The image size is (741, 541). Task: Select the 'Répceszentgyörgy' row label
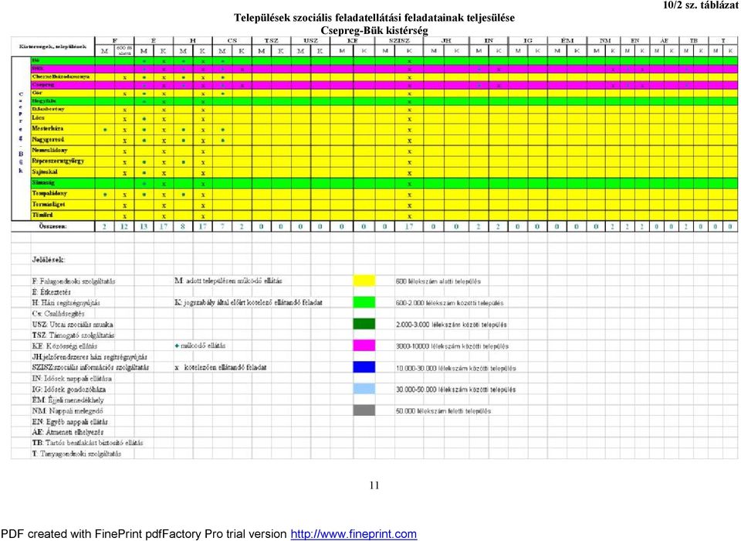[58, 161]
